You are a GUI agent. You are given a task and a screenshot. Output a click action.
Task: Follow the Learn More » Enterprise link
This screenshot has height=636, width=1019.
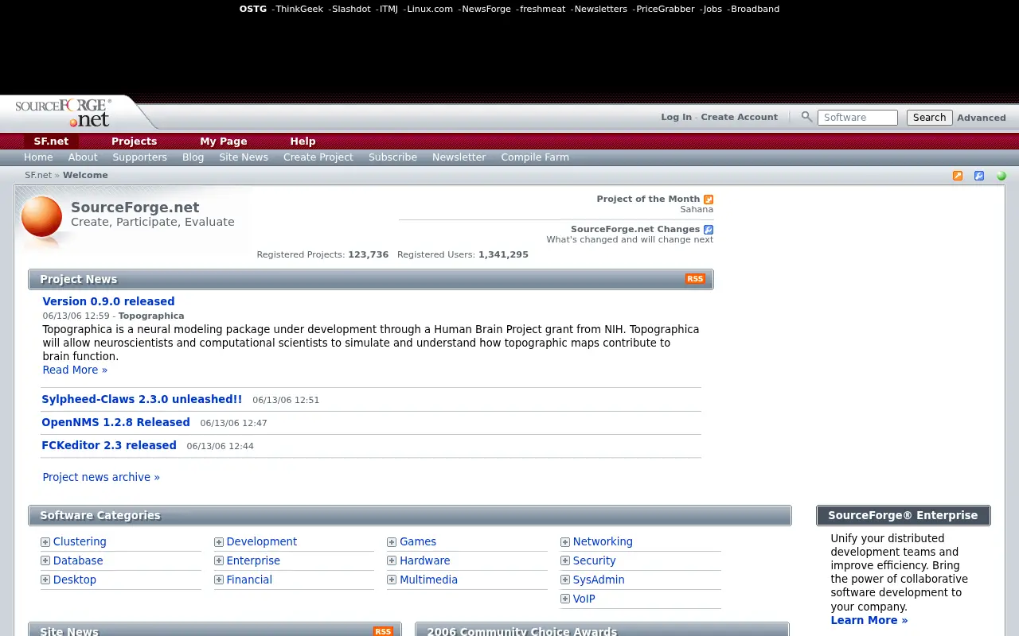(869, 620)
